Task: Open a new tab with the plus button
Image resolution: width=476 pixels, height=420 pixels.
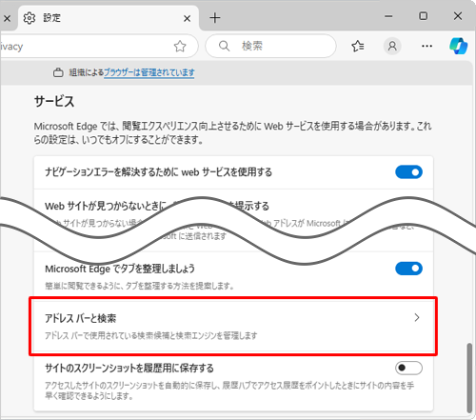Action: (x=215, y=18)
